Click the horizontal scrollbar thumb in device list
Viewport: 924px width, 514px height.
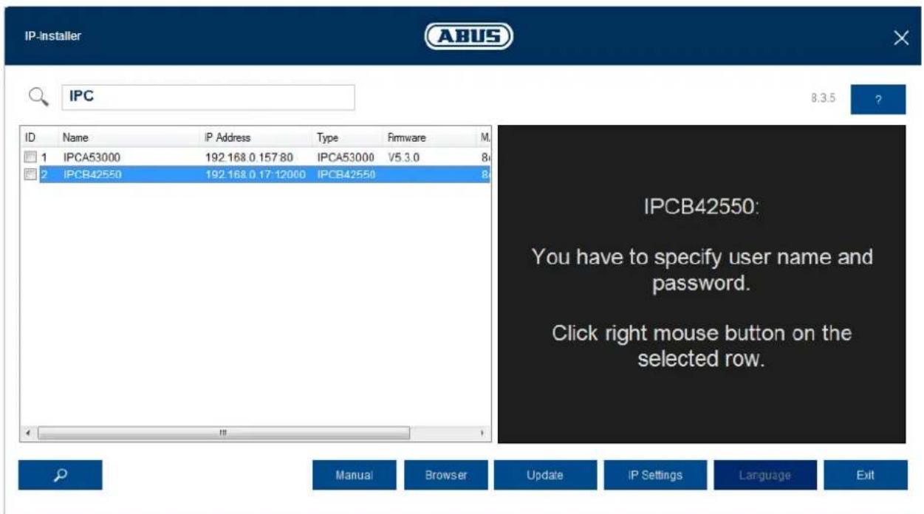tap(223, 433)
